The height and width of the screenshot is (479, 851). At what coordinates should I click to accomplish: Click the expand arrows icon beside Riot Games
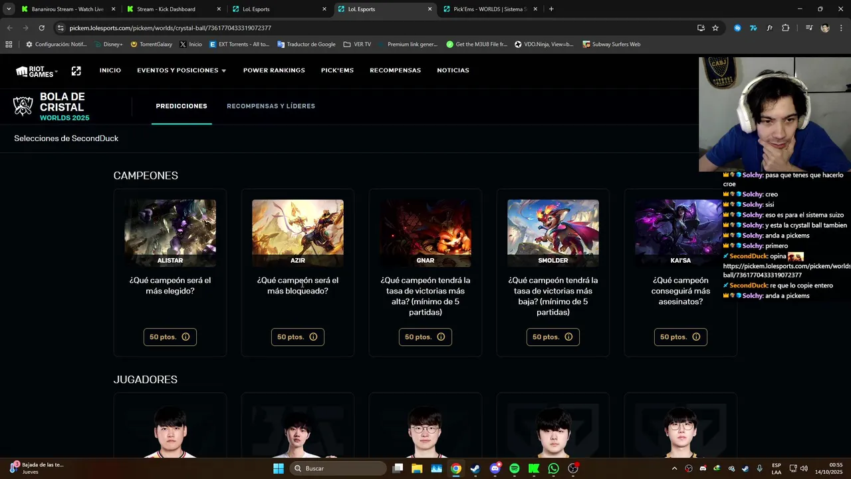pyautogui.click(x=76, y=71)
